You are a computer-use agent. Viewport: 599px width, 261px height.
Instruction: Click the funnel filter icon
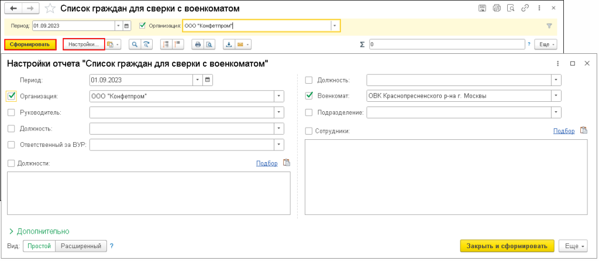tap(549, 26)
